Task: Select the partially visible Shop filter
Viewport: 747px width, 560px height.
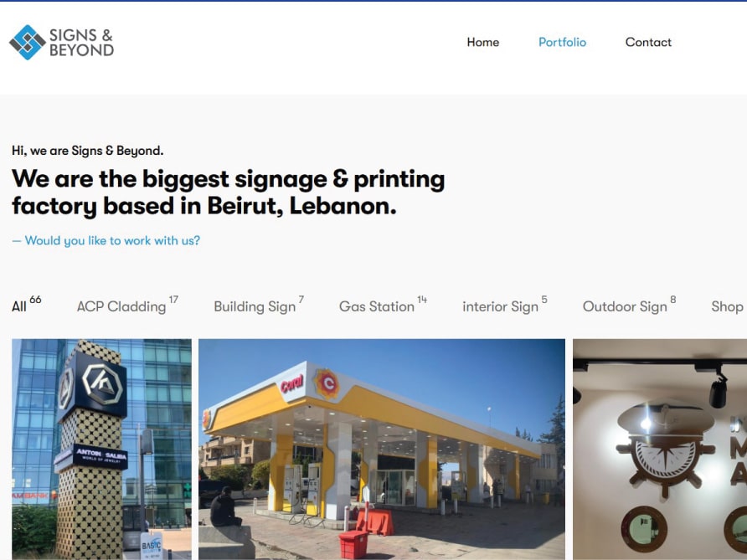Action: [x=729, y=306]
